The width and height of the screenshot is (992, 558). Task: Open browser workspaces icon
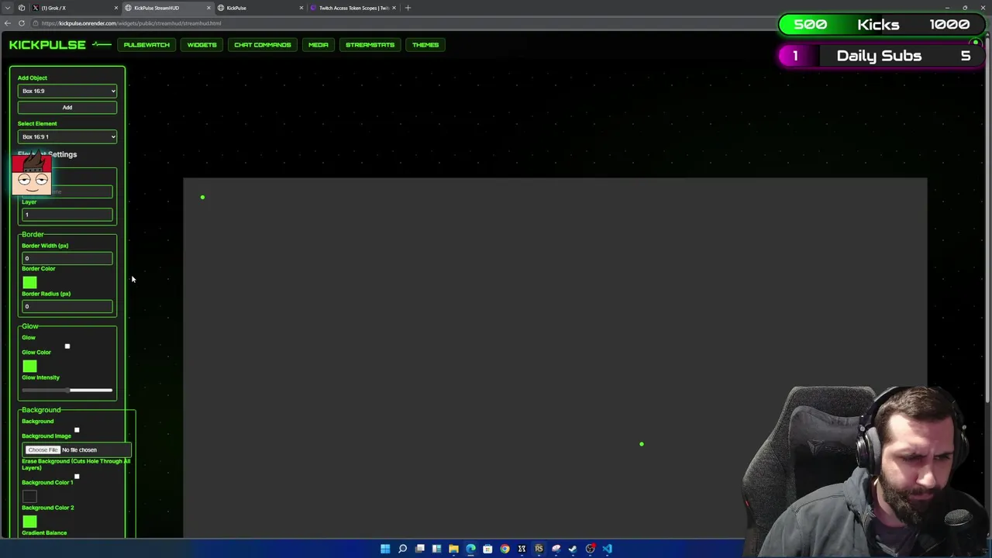pos(22,8)
